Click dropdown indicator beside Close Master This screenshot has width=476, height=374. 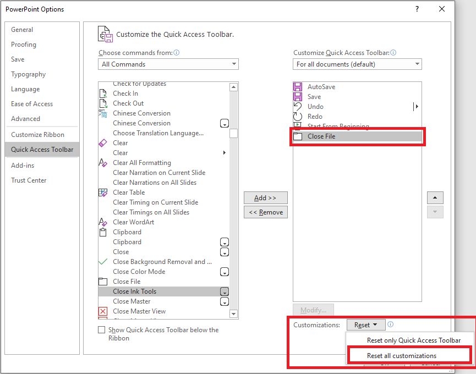click(225, 301)
